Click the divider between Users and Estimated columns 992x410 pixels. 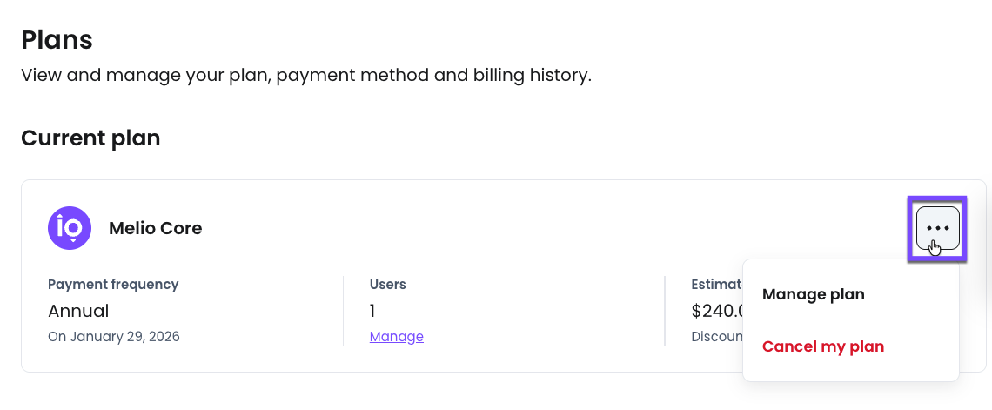665,310
